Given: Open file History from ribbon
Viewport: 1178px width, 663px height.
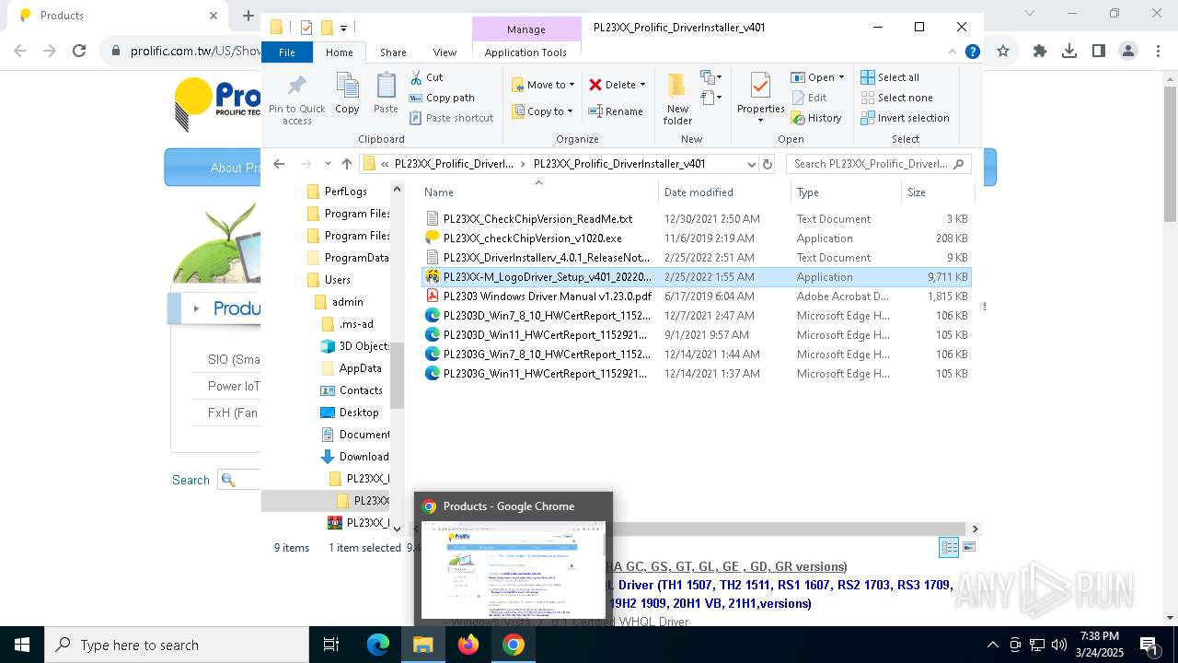Looking at the screenshot, I should [815, 118].
